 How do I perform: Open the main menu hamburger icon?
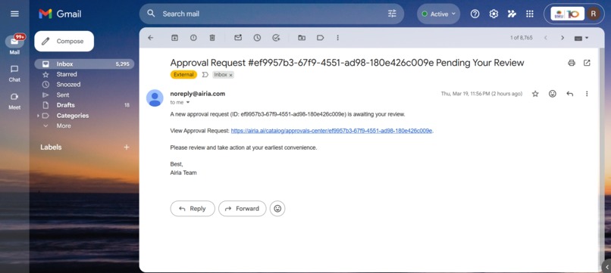tap(14, 14)
